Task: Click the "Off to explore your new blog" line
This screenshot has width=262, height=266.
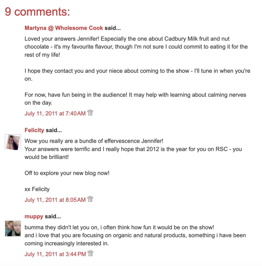Action: tap(67, 173)
